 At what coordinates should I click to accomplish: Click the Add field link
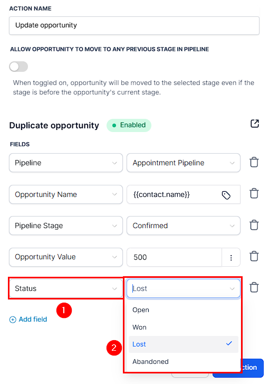tap(28, 320)
